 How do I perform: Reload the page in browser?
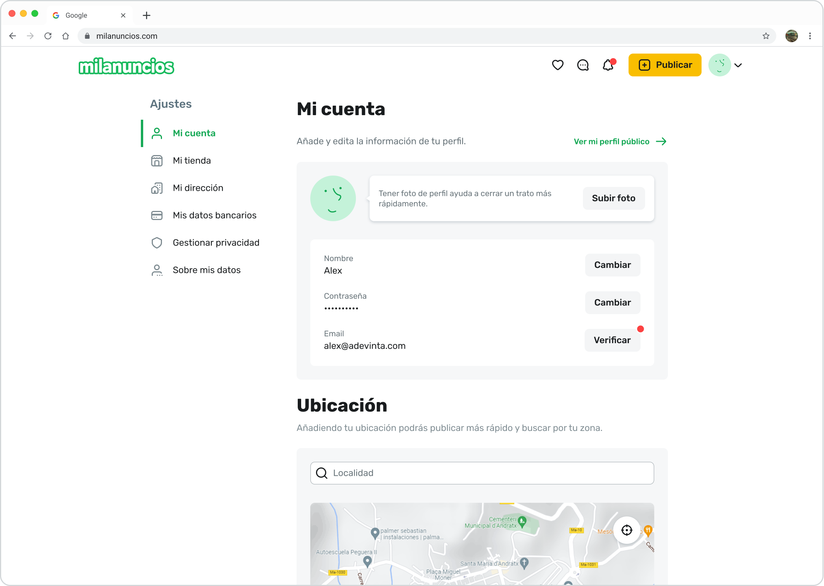(x=48, y=36)
